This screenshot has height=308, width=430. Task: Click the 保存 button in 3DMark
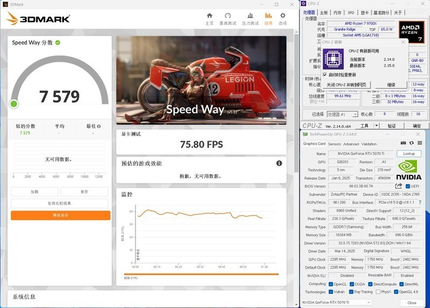[84, 192]
